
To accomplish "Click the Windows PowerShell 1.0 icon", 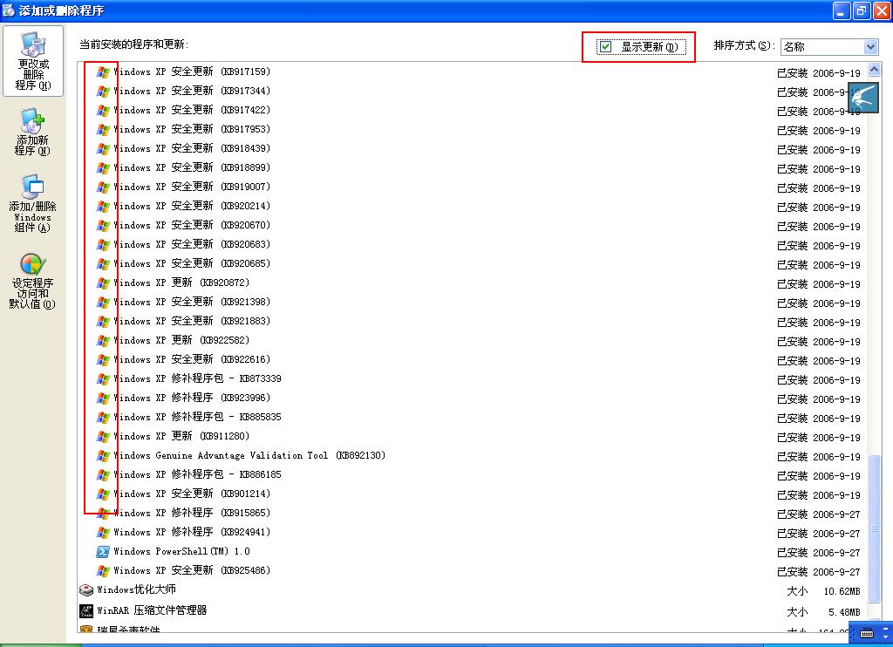I will tap(103, 552).
